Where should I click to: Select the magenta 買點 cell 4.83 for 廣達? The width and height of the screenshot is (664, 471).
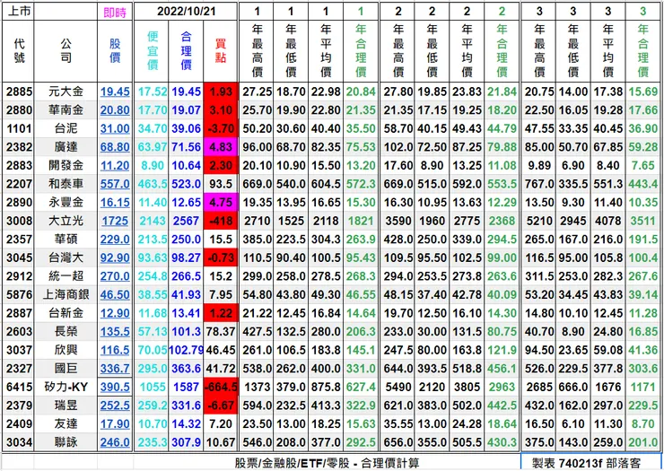click(x=221, y=147)
